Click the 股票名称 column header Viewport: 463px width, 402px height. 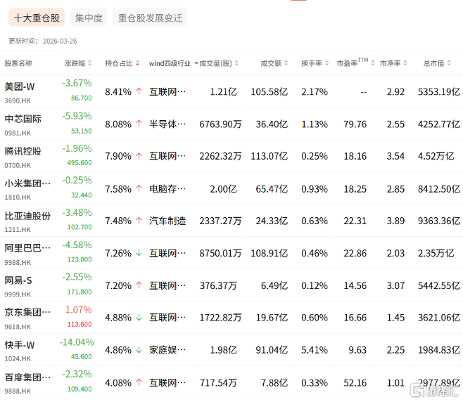click(18, 63)
